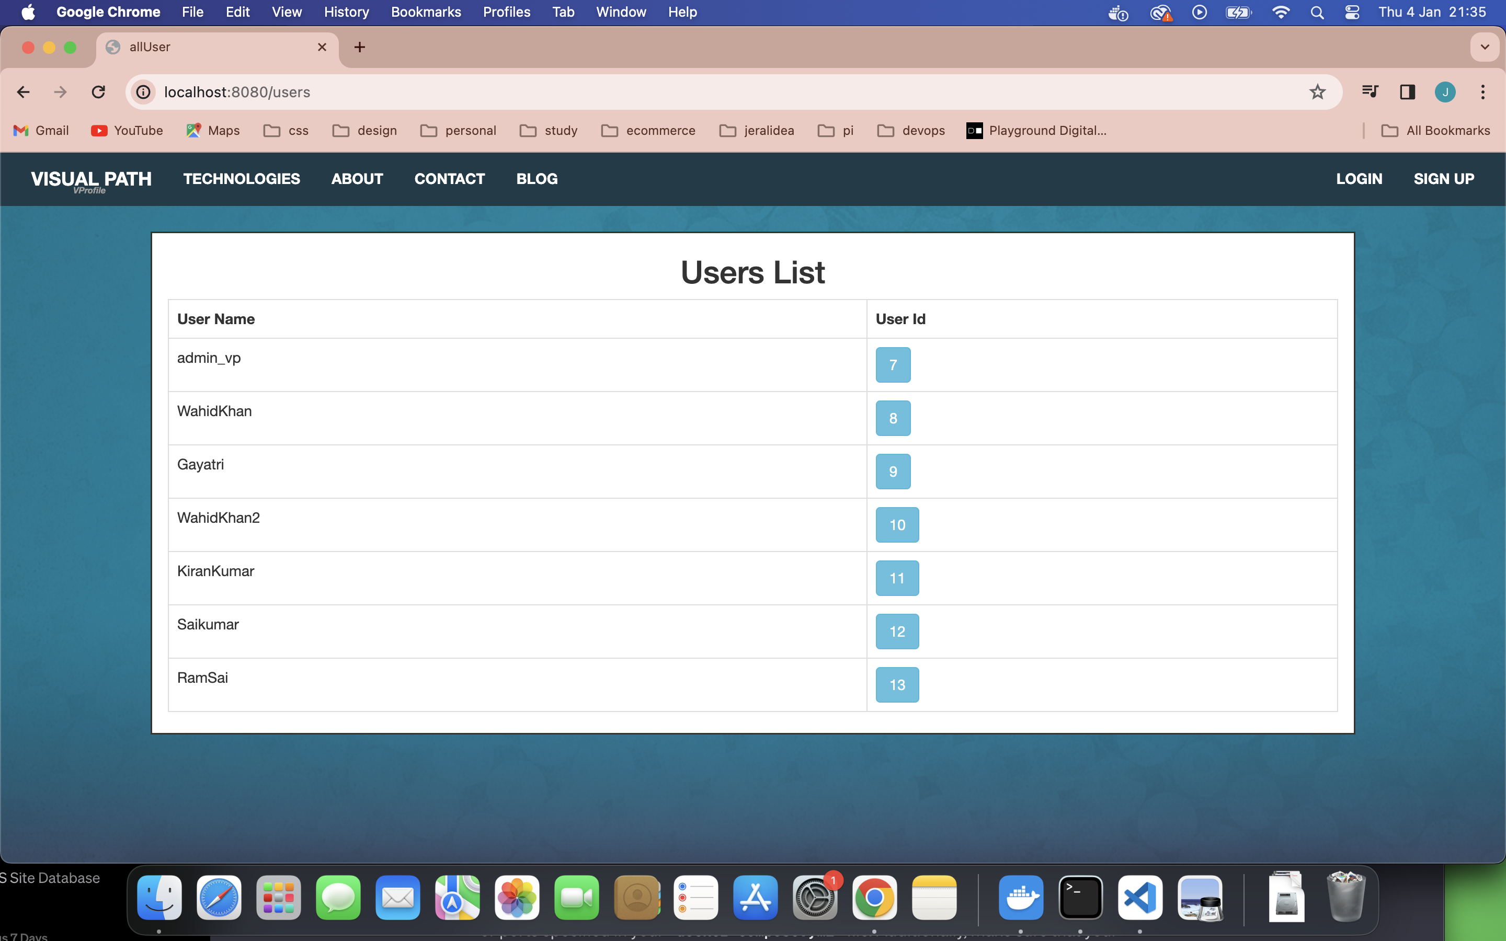
Task: Open the TECHNOLOGIES nav item
Action: pos(242,179)
